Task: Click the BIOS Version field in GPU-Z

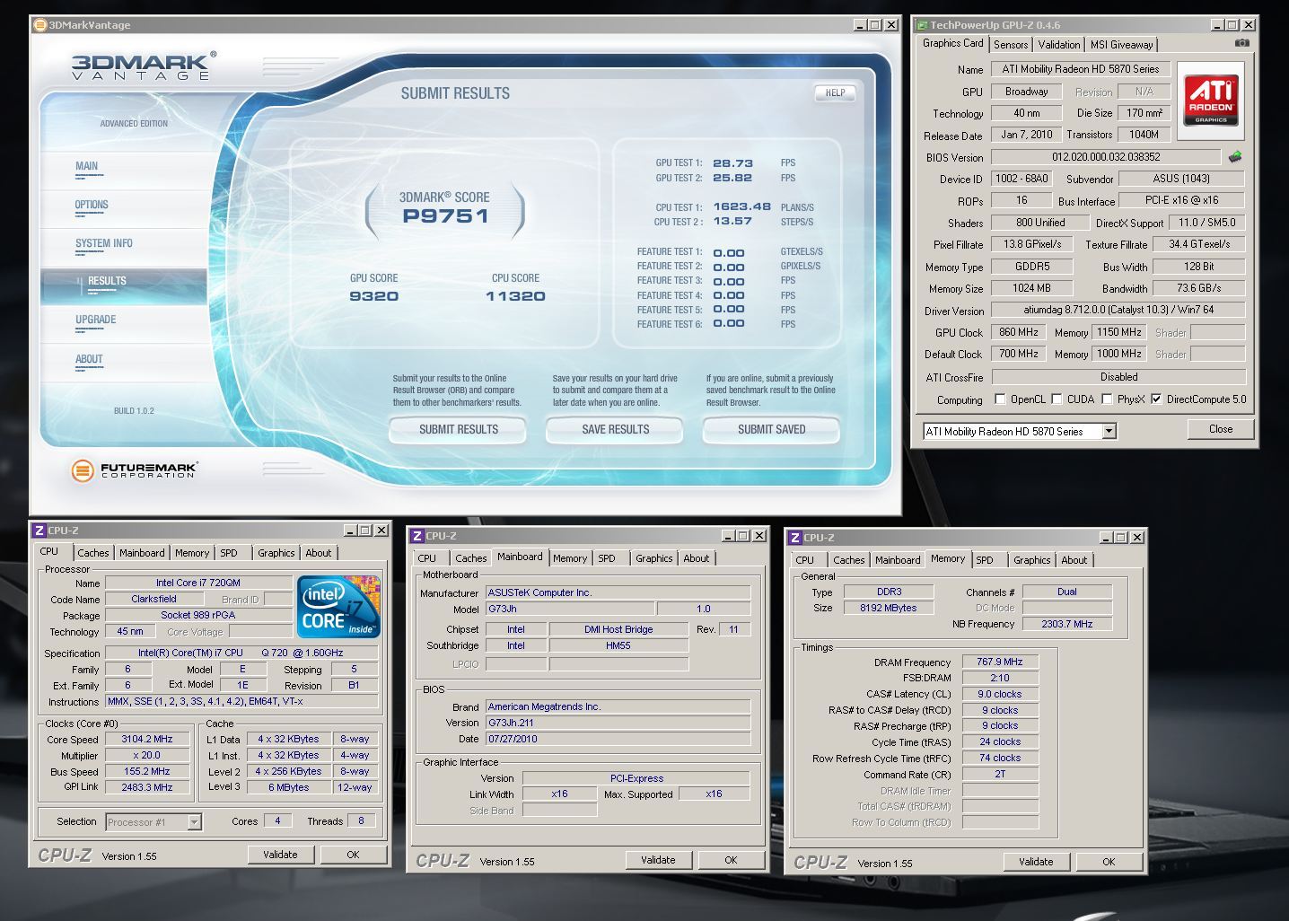Action: pyautogui.click(x=1106, y=157)
